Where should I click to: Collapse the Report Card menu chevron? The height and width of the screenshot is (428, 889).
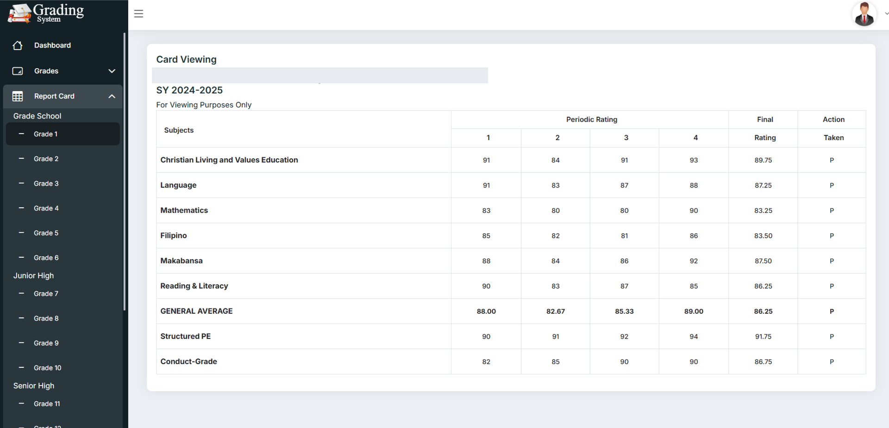(112, 96)
